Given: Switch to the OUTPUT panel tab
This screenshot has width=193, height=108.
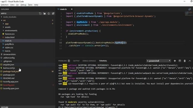Looking at the screenshot, I should [76, 61].
